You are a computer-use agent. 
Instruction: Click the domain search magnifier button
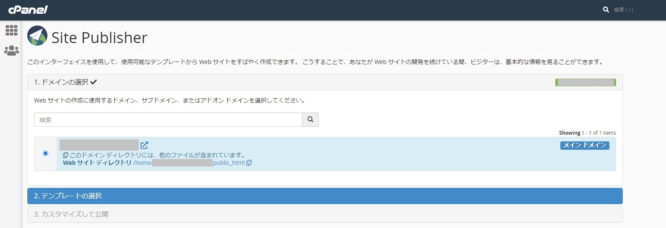coord(310,120)
